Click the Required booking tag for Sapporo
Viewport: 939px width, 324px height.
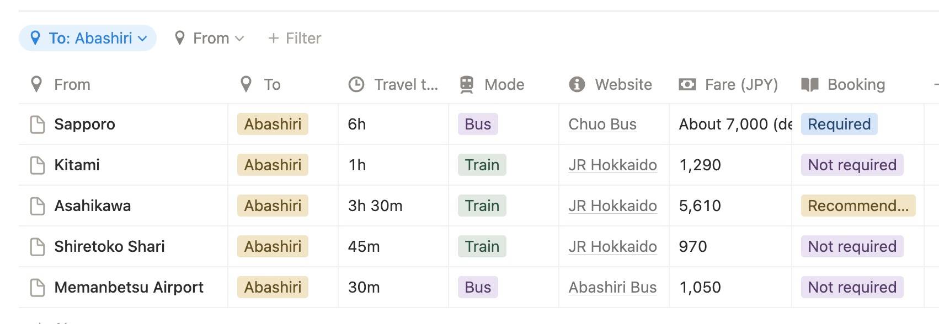pos(839,125)
